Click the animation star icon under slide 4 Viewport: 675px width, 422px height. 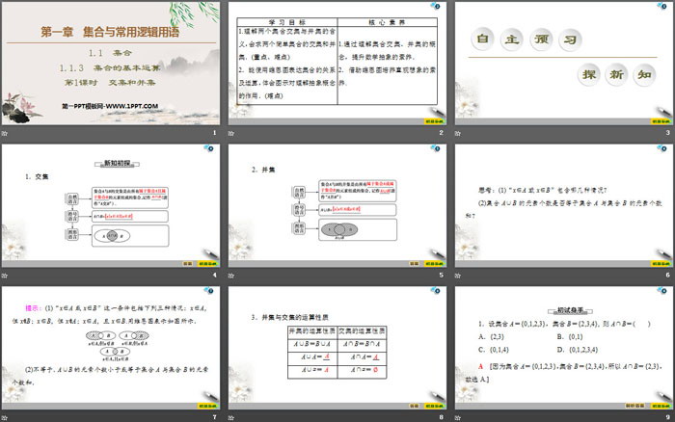[x=6, y=276]
